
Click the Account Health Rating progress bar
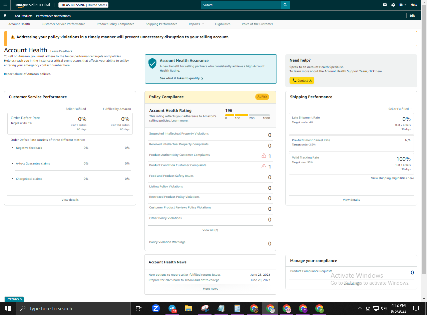coord(248,115)
